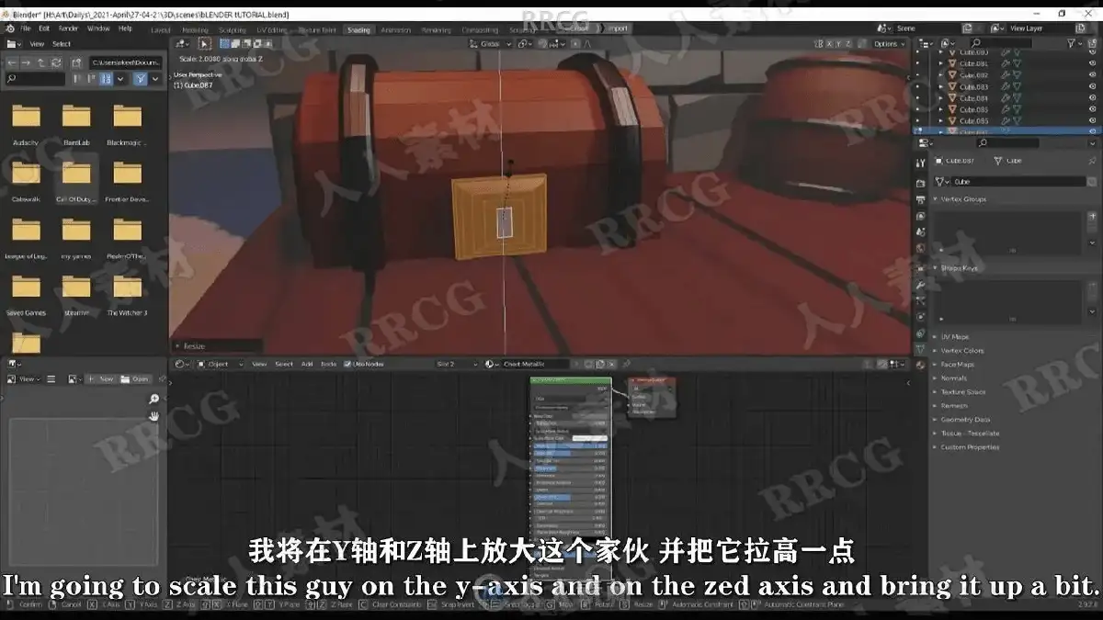This screenshot has width=1103, height=620.
Task: Open the Help menu
Action: [125, 28]
